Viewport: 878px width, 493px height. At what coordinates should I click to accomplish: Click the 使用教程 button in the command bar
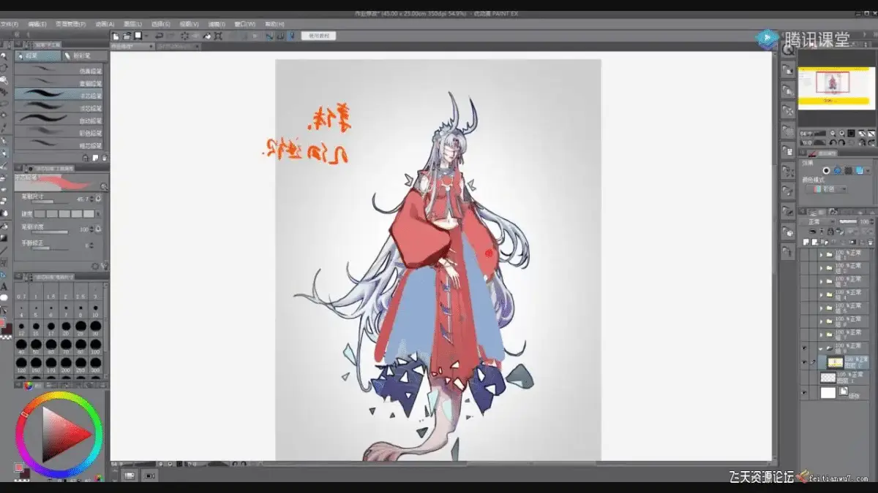tap(318, 35)
